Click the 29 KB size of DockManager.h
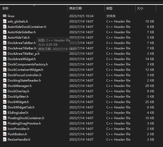163x147 pixels. tap(150, 86)
